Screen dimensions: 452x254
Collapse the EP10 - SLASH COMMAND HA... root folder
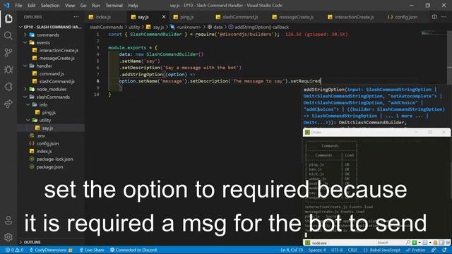[x=20, y=27]
